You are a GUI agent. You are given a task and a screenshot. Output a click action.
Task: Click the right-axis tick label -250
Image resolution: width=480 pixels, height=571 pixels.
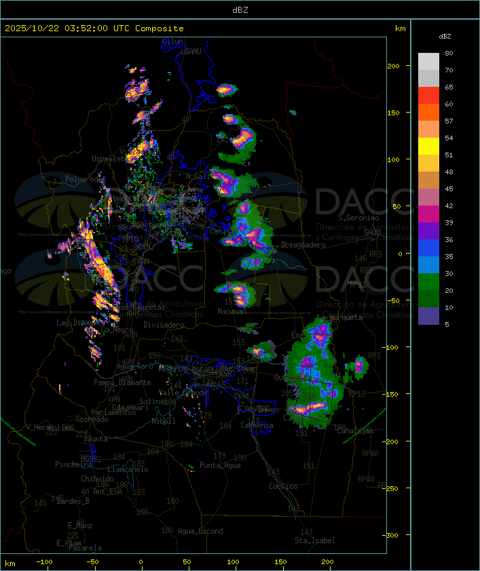coord(392,488)
